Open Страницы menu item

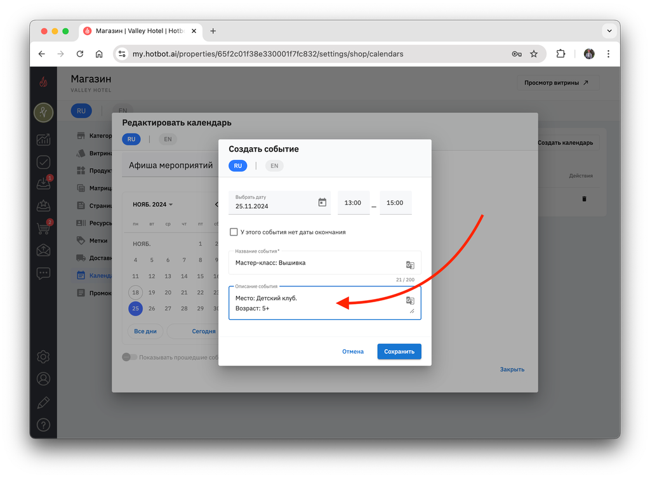[94, 206]
